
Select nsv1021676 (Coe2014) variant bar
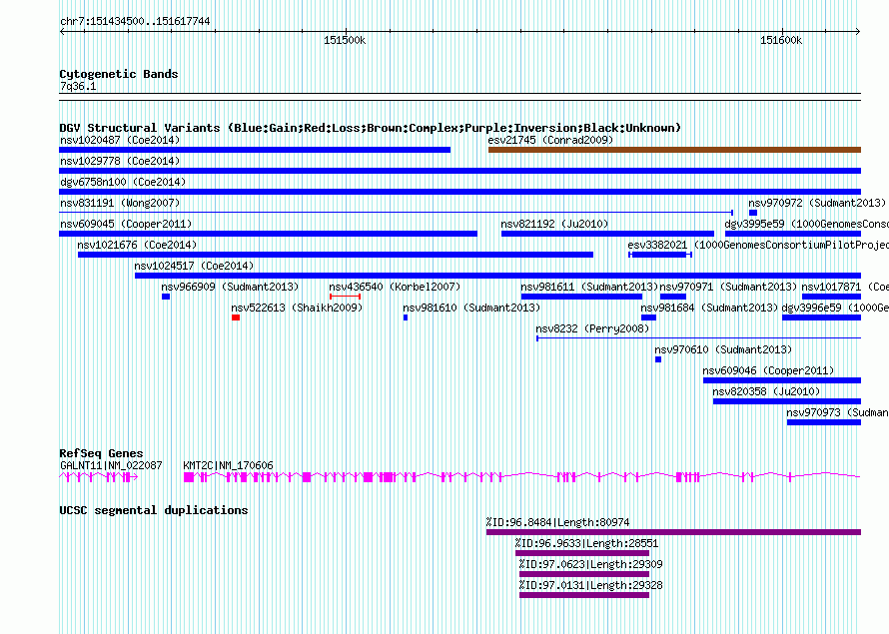336,255
